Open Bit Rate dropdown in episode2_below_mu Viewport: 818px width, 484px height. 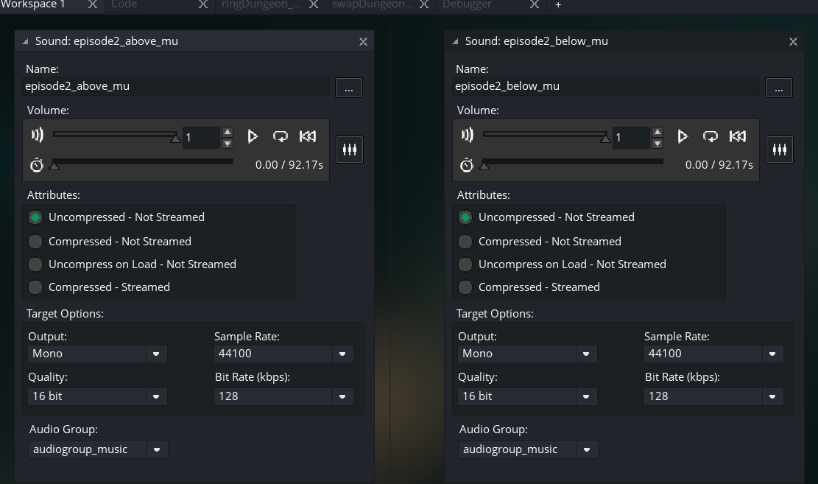tap(772, 397)
